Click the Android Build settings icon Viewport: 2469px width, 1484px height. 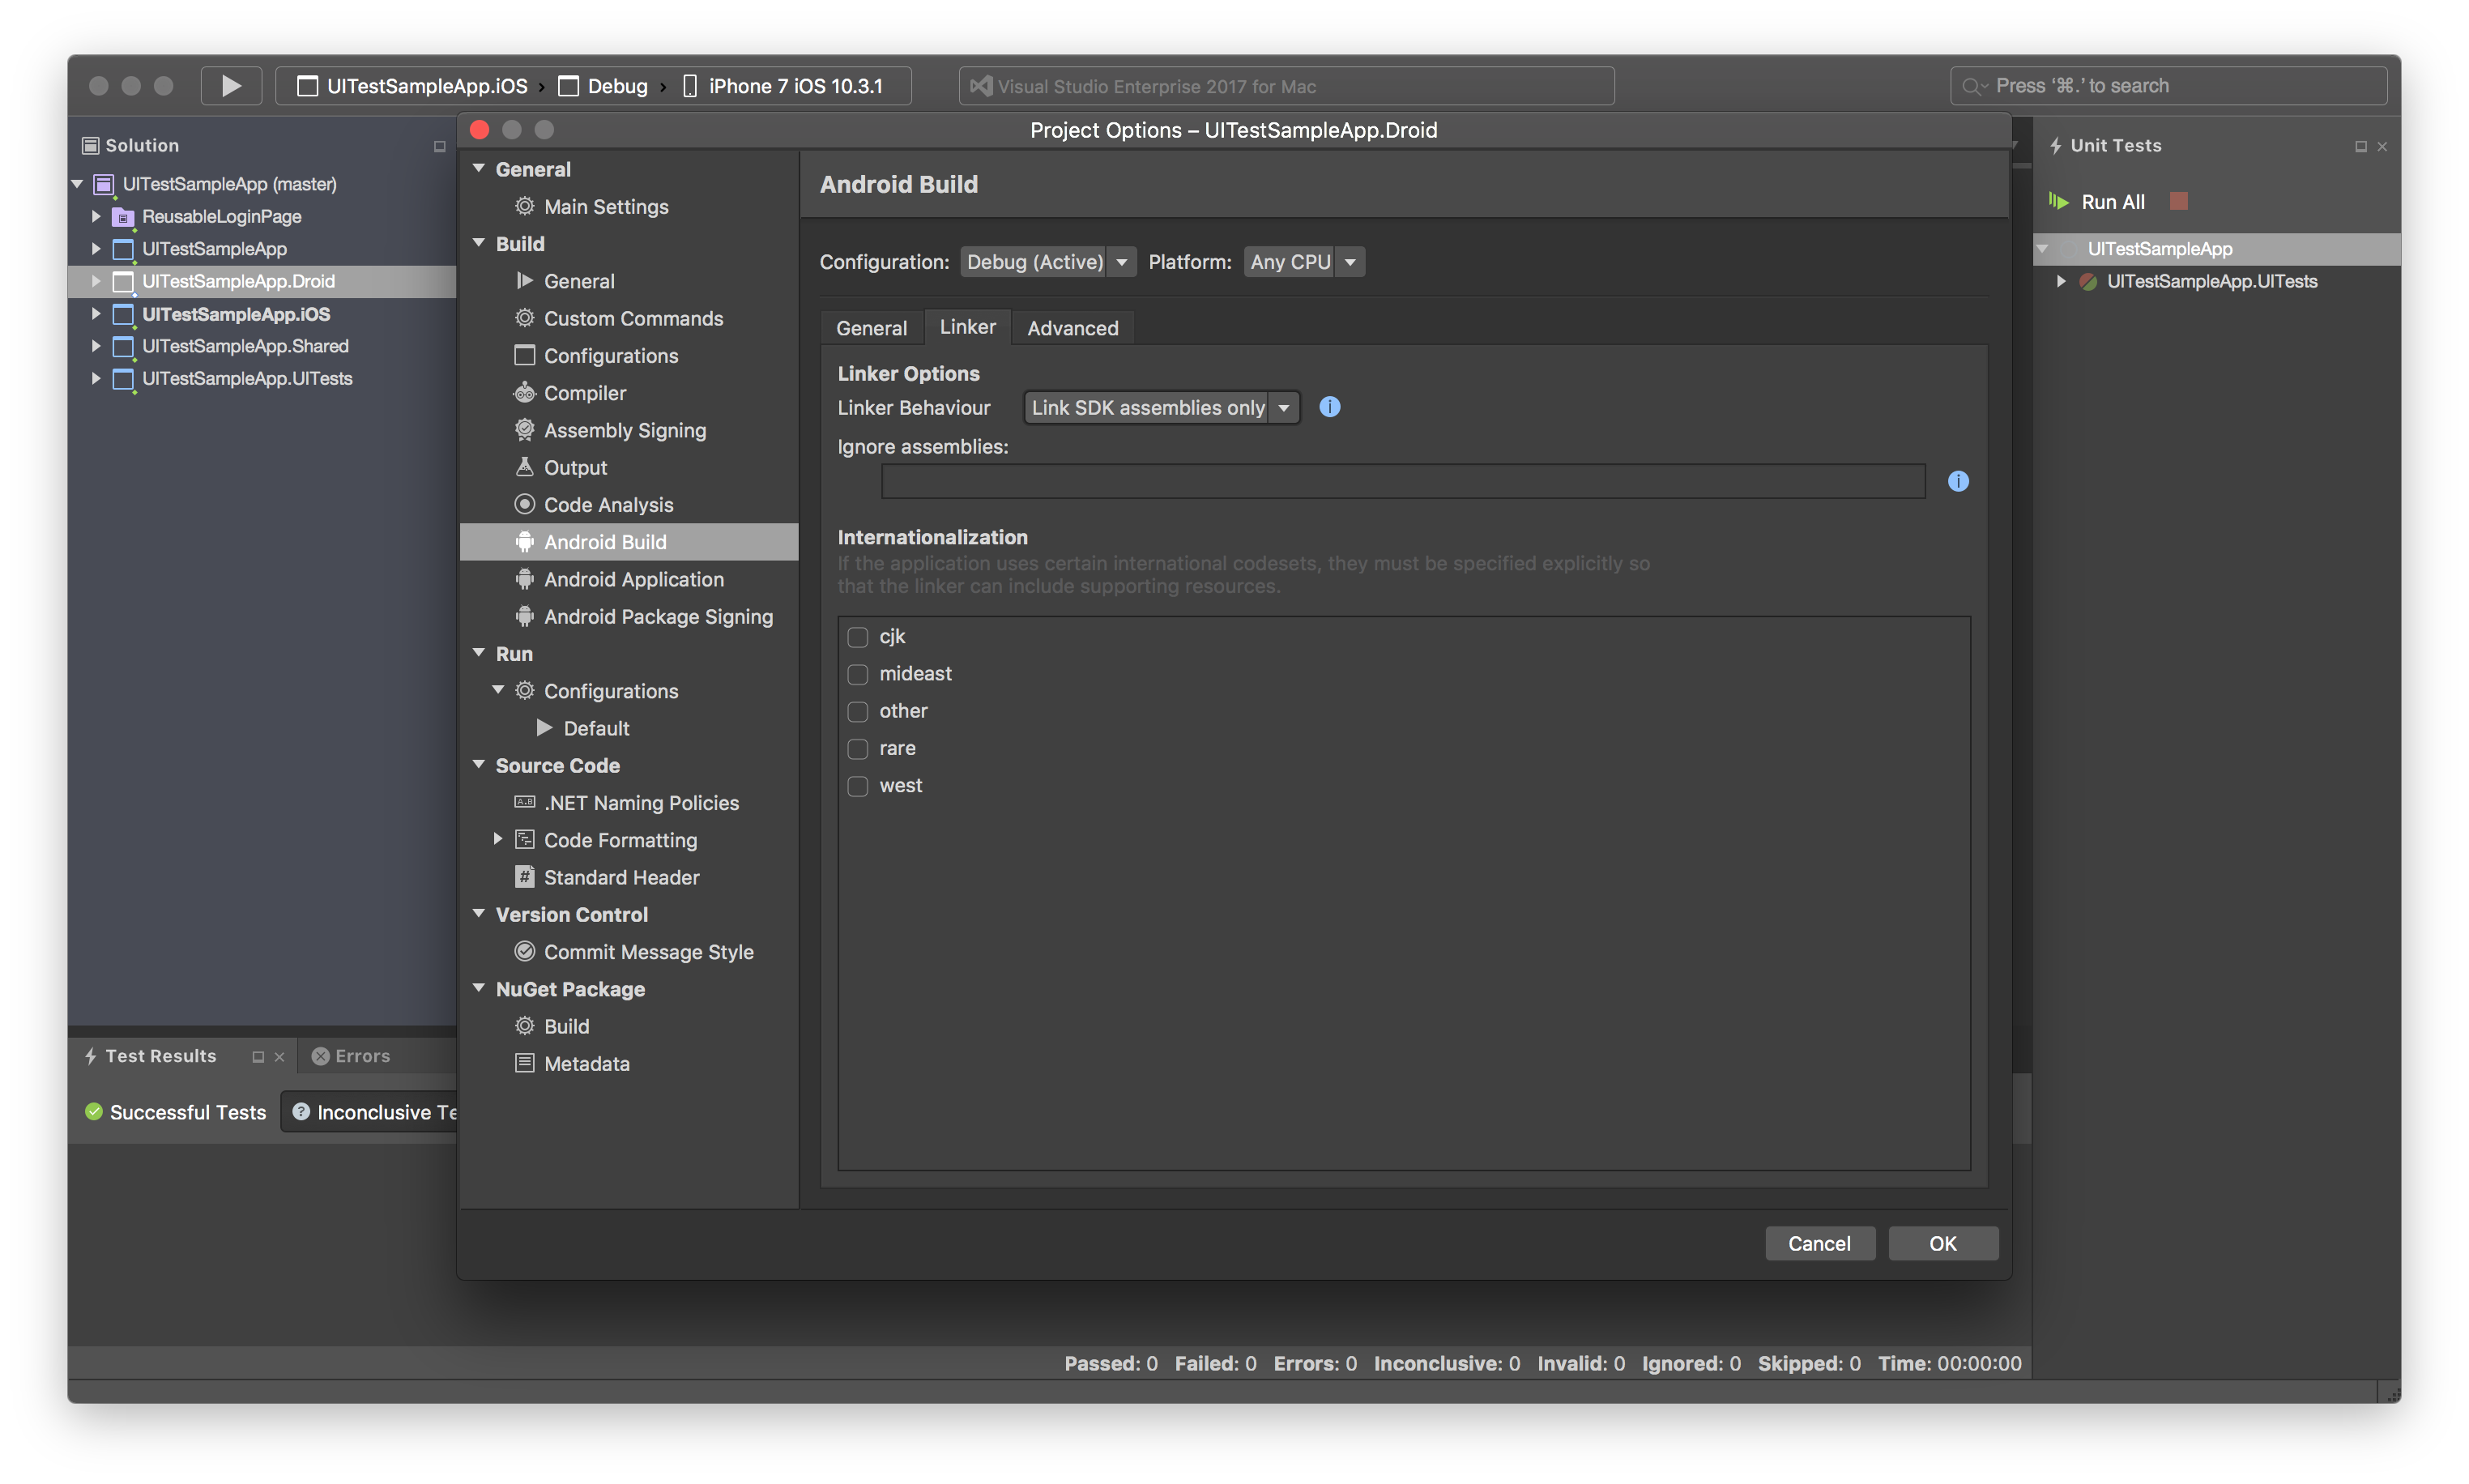tap(526, 540)
